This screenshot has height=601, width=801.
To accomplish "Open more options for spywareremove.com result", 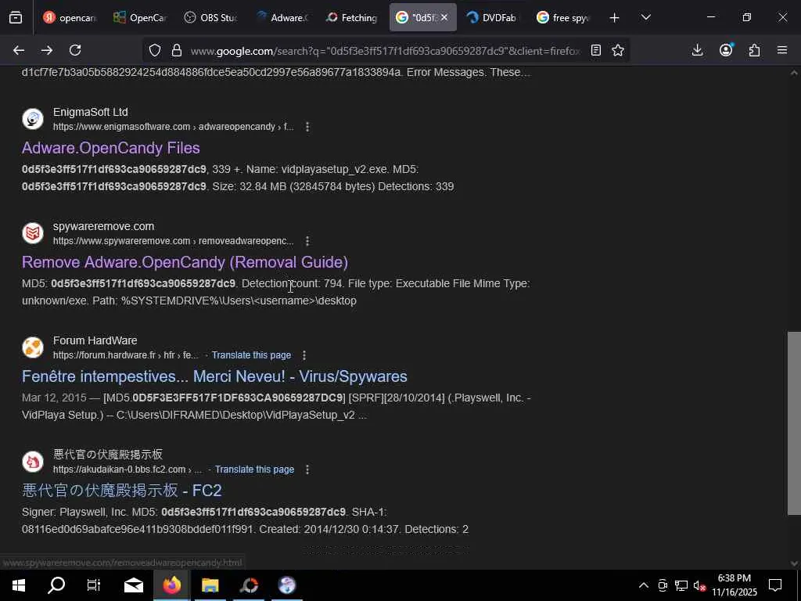I will [307, 241].
